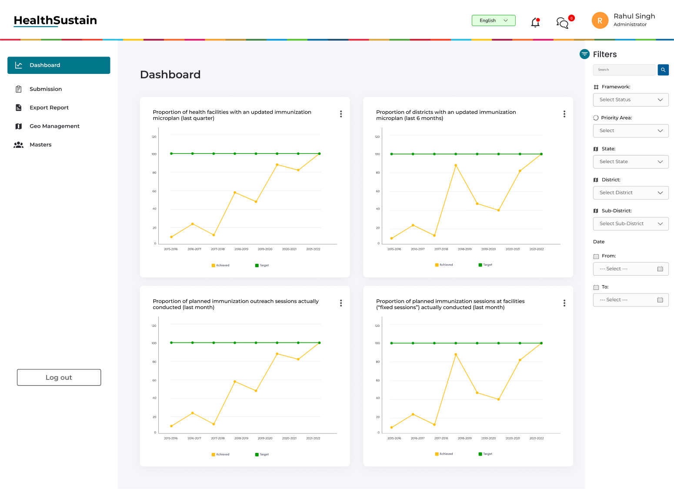Toggle Achieved legend in fixed sessions chart
The width and height of the screenshot is (674, 489).
[x=444, y=454]
